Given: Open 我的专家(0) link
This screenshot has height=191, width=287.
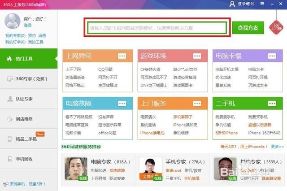Looking at the screenshot, I should click(x=15, y=35).
